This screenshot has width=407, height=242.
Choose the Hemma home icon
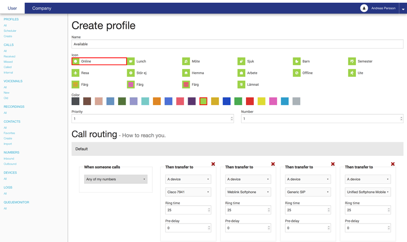coord(186,73)
